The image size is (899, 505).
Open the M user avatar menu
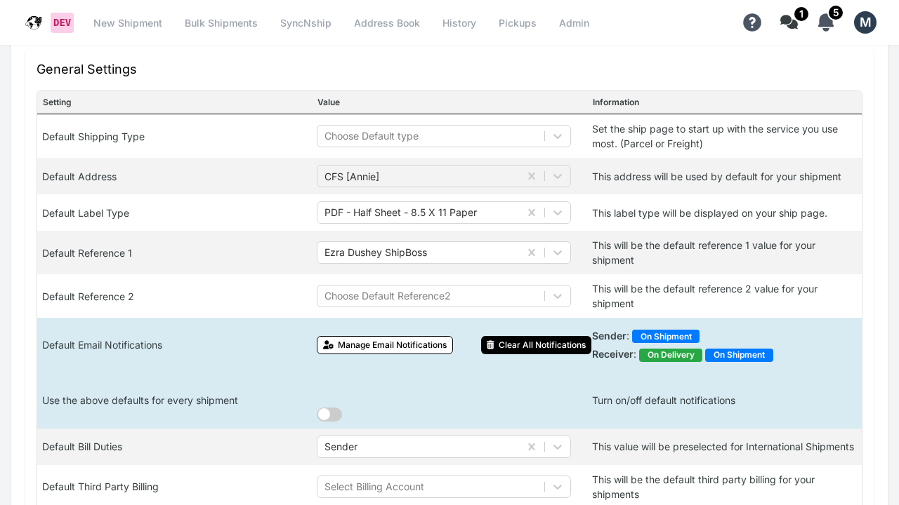(x=865, y=22)
